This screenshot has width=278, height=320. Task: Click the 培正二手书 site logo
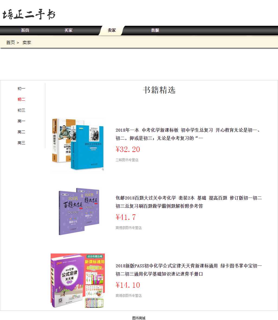pos(29,14)
